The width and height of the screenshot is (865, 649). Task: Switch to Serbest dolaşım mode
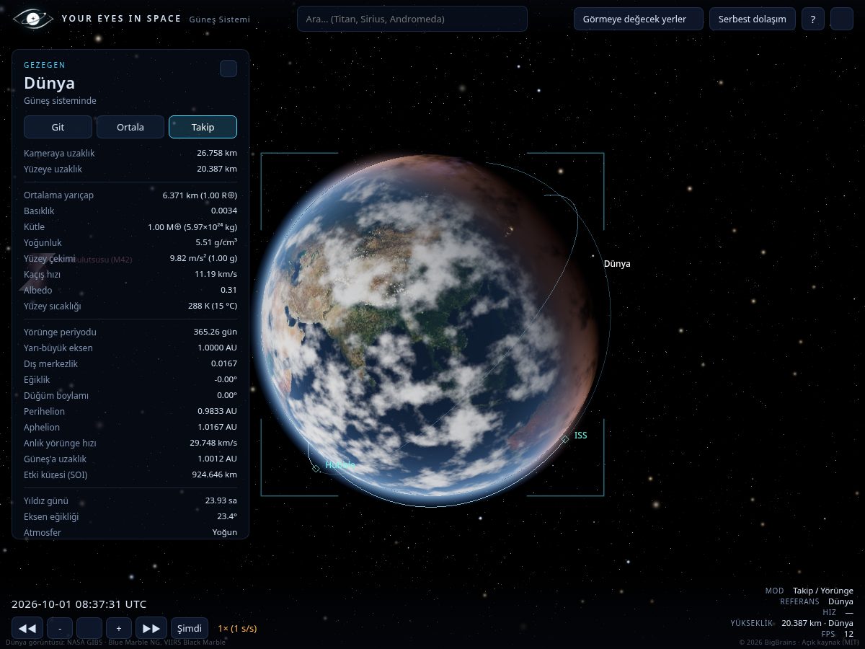753,19
